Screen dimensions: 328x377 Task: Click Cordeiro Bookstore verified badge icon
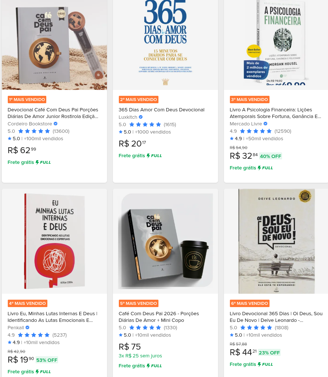pyautogui.click(x=56, y=124)
